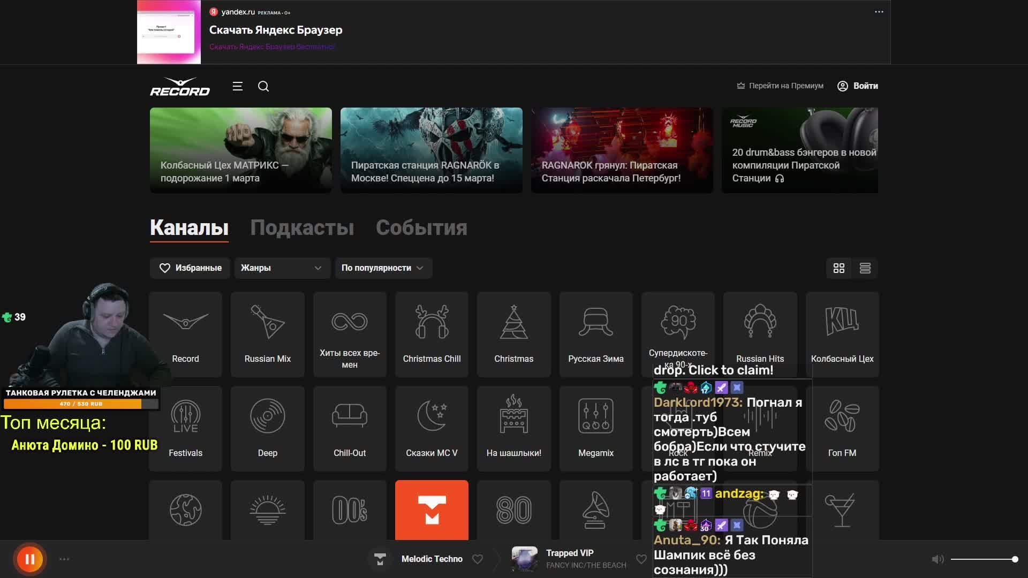
Task: Select the Russian Mix channel icon
Action: point(267,322)
